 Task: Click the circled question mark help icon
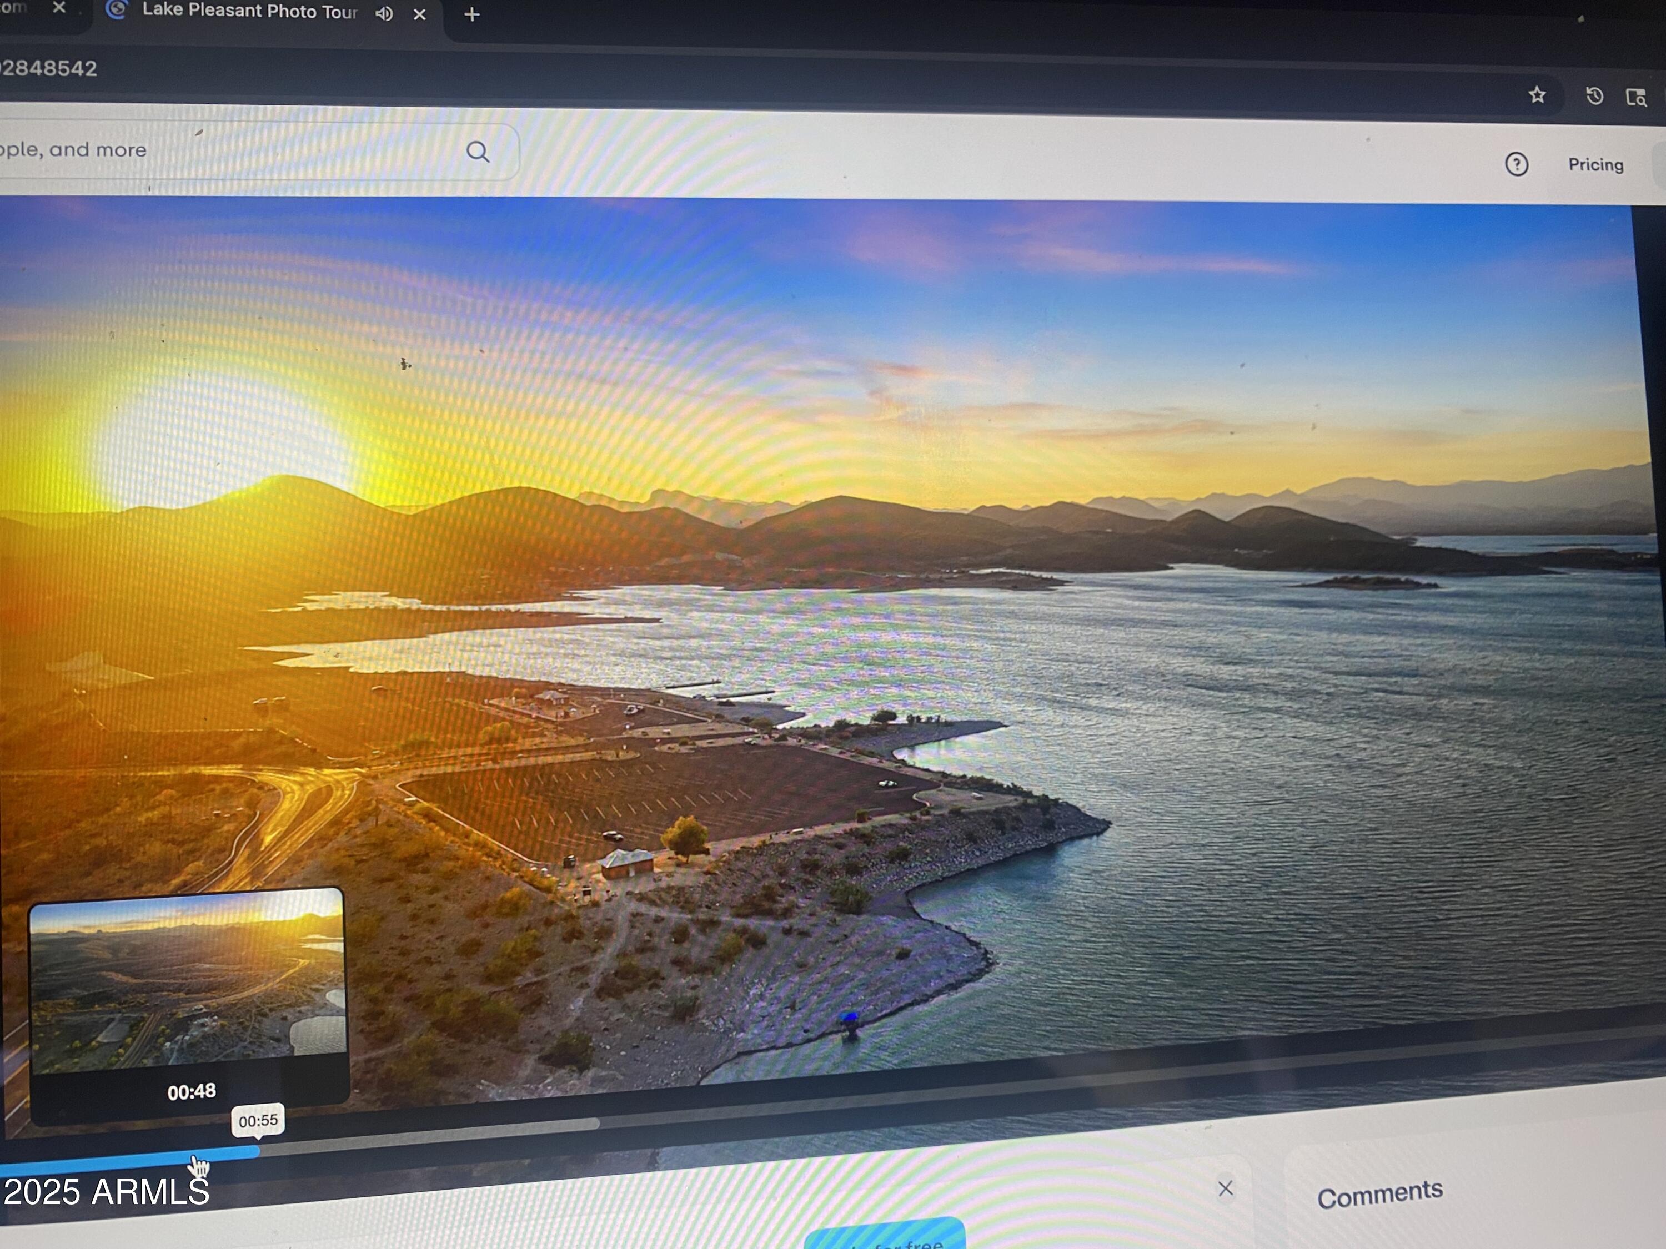[1517, 164]
